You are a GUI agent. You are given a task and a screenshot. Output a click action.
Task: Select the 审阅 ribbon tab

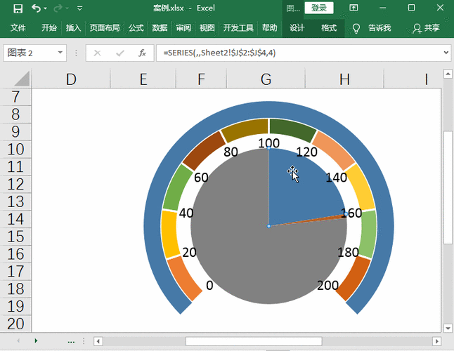coord(183,28)
